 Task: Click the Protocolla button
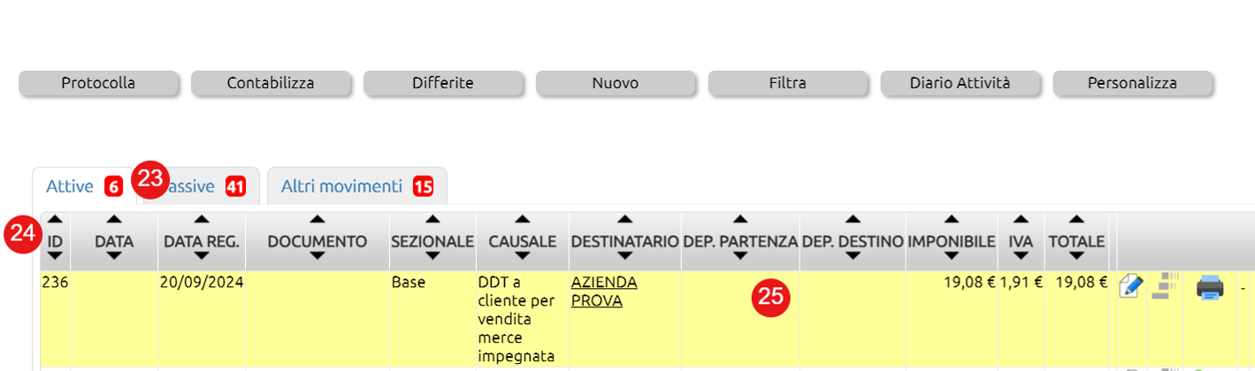[98, 83]
